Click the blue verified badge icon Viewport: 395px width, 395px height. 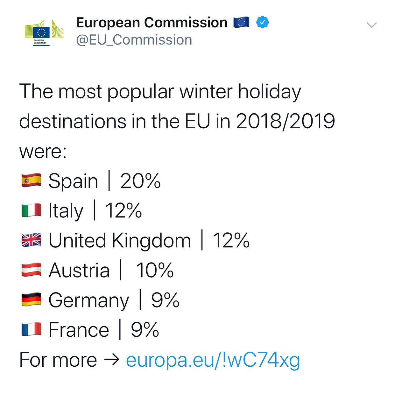point(263,22)
